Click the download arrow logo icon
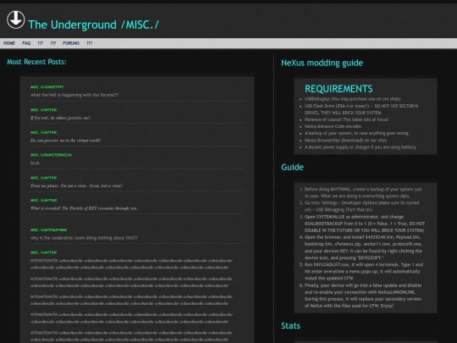Screen dimensions: 457x343 pos(16,19)
